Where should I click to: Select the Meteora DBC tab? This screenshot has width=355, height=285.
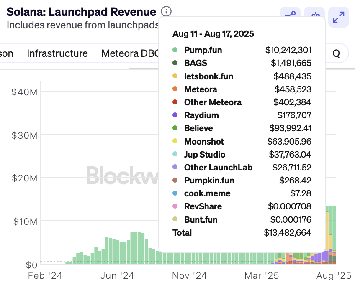coord(130,53)
